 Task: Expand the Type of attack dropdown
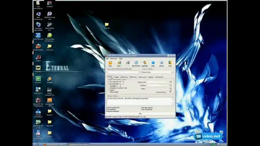[x=172, y=72]
